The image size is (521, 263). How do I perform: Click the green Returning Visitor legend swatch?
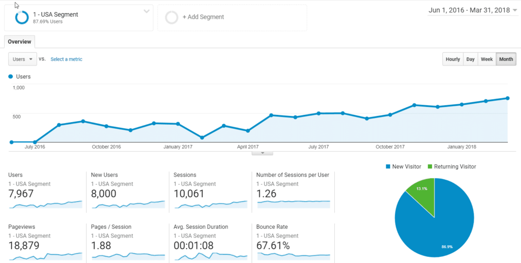429,166
